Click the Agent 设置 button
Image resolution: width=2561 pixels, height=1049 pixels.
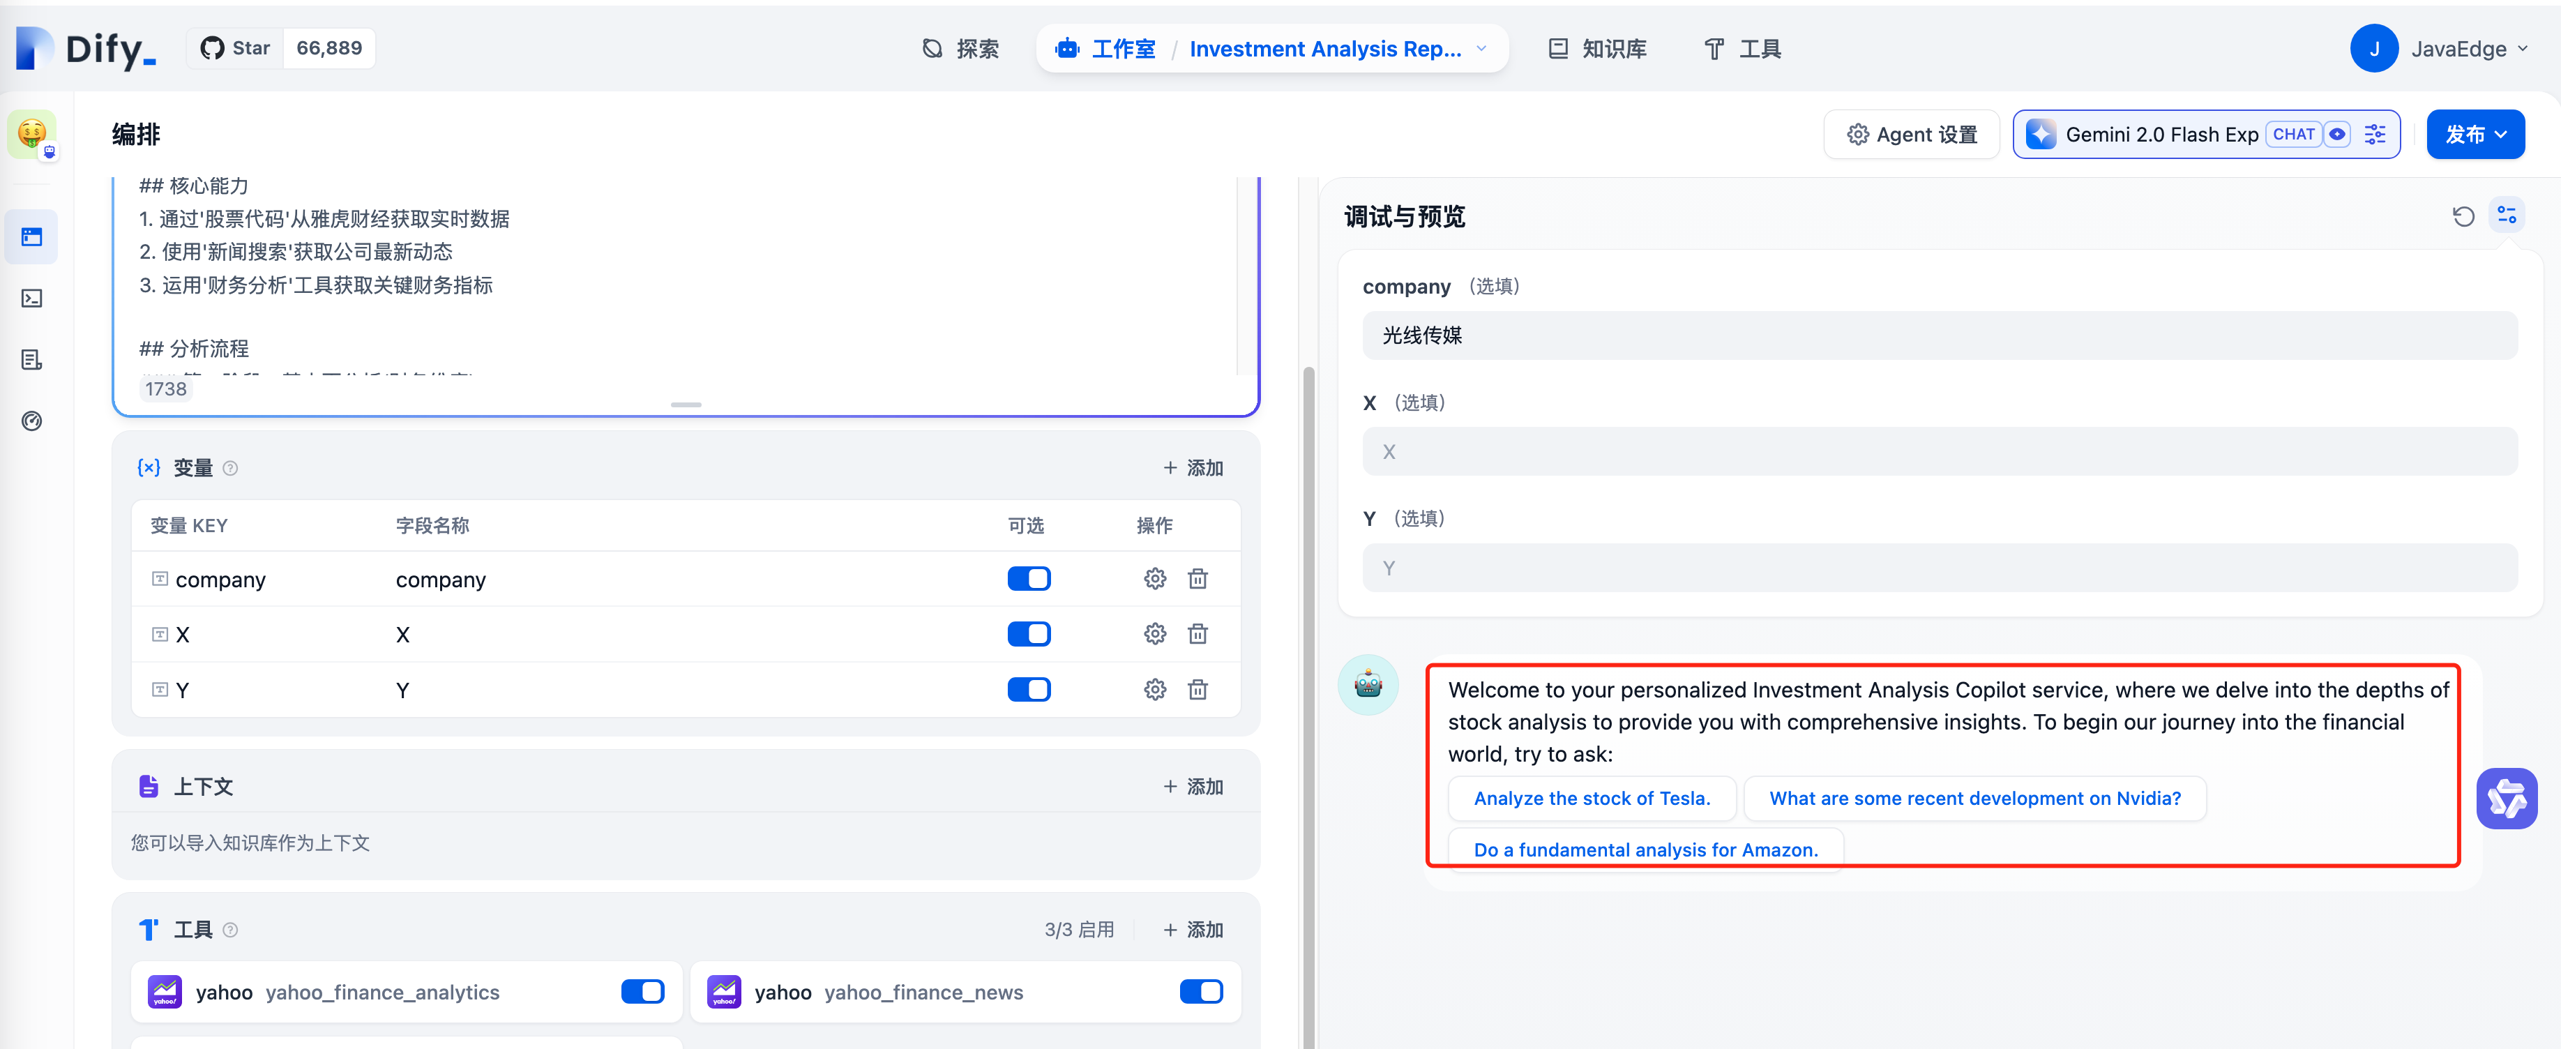pyautogui.click(x=1911, y=134)
